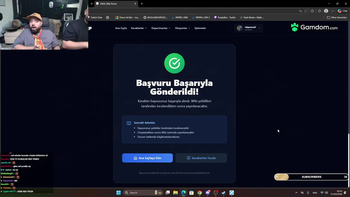The height and width of the screenshot is (197, 350).
Task: Show hidden system tray icons
Action: coord(296,193)
